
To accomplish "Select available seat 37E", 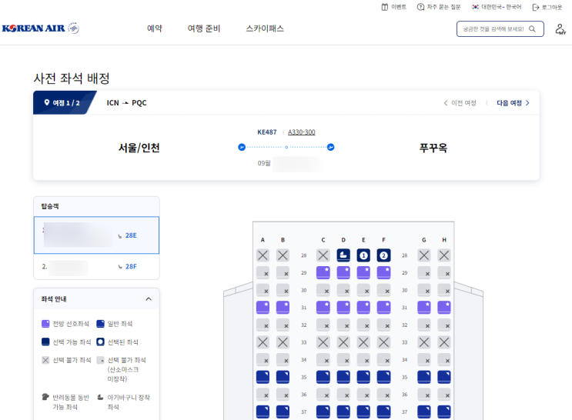I will (363, 412).
